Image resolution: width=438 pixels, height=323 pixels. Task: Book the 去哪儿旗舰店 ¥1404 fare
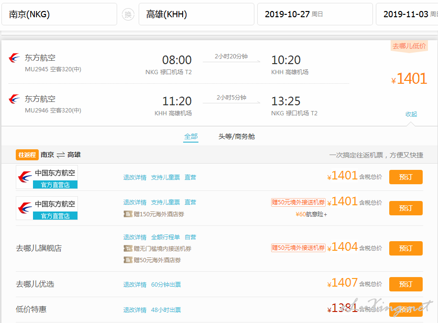pos(405,248)
